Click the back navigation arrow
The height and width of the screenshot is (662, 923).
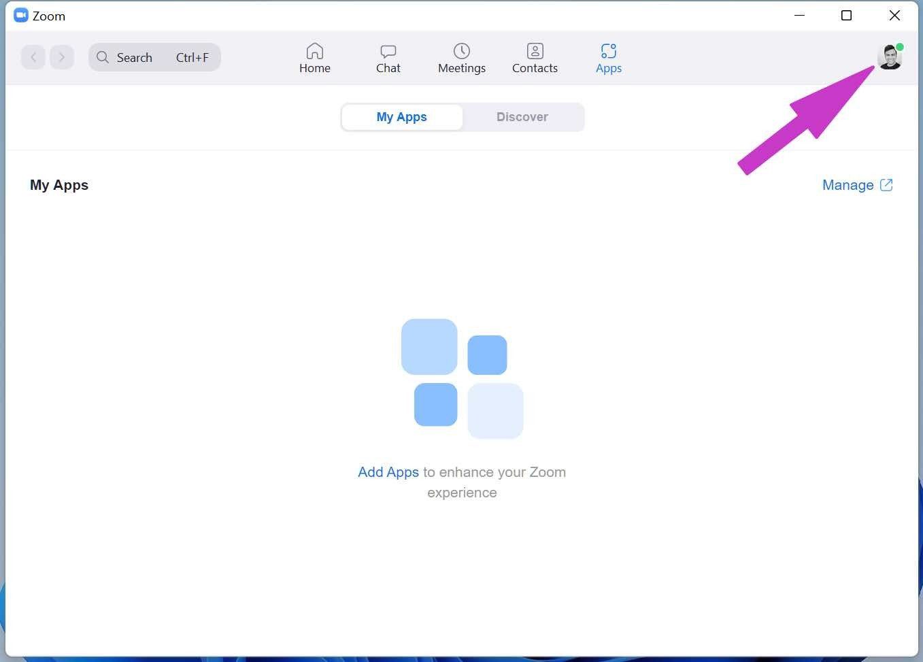coord(33,57)
